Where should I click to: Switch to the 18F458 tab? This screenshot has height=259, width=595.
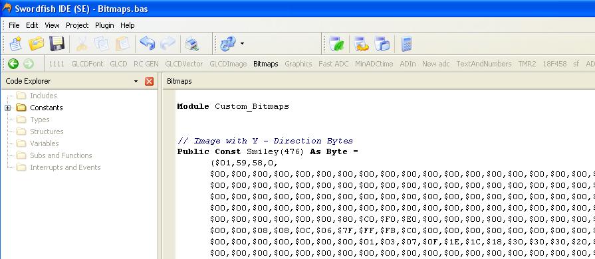point(554,64)
